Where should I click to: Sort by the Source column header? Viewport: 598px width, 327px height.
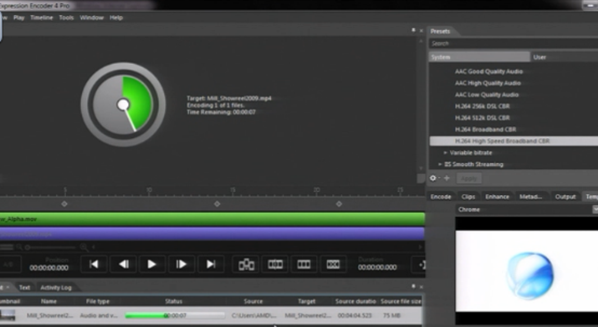click(x=253, y=301)
